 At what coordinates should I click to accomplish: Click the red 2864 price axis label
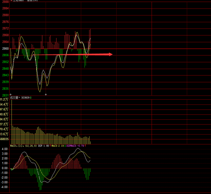[6, 42]
